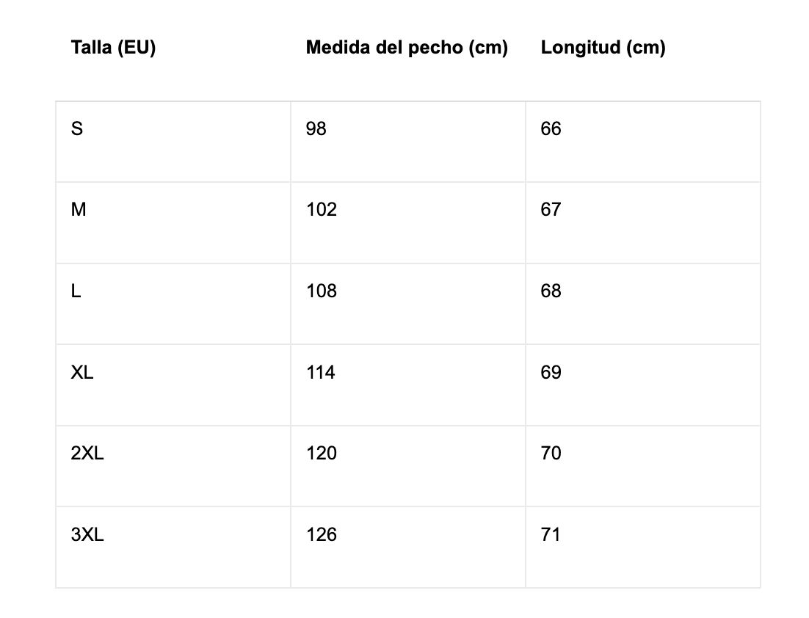Select chest measurement 102 cell

(x=322, y=210)
